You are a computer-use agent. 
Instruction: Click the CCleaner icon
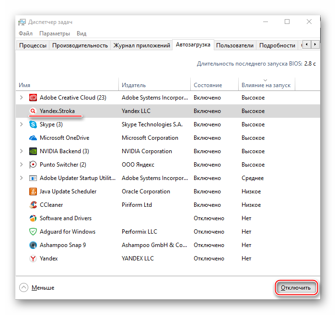[x=33, y=205]
